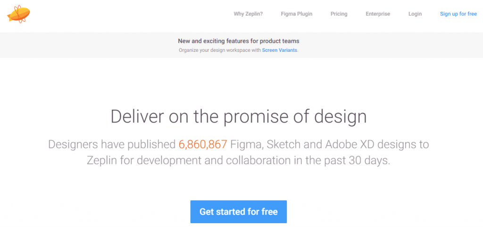Go to Figma Plugin in navigation
Viewport: 483px width, 227px height.
pyautogui.click(x=296, y=14)
